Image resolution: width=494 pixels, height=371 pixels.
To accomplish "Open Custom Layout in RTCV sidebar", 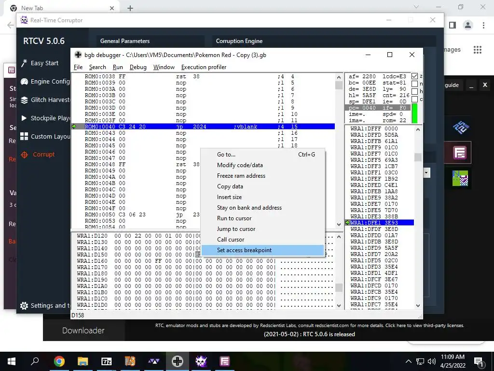I will tap(45, 136).
